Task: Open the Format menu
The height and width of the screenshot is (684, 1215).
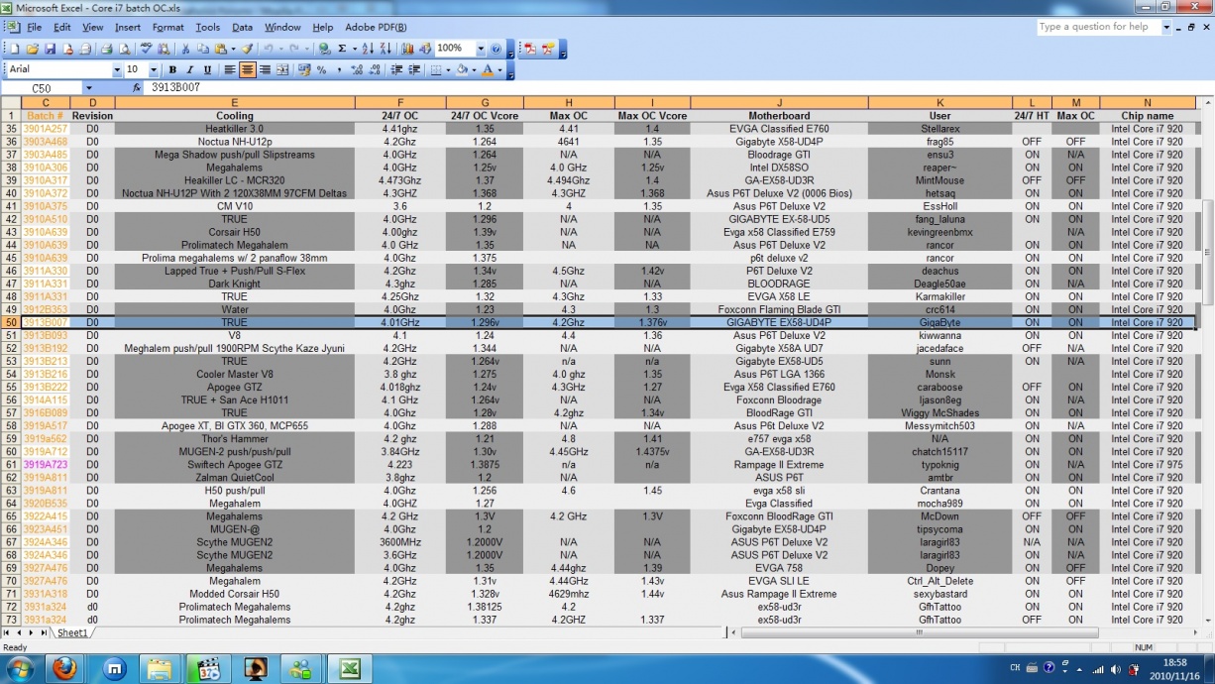Action: pyautogui.click(x=167, y=28)
